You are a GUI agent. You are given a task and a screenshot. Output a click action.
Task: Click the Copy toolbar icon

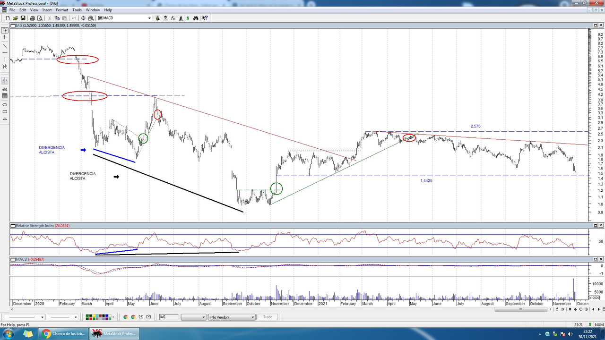pyautogui.click(x=57, y=18)
